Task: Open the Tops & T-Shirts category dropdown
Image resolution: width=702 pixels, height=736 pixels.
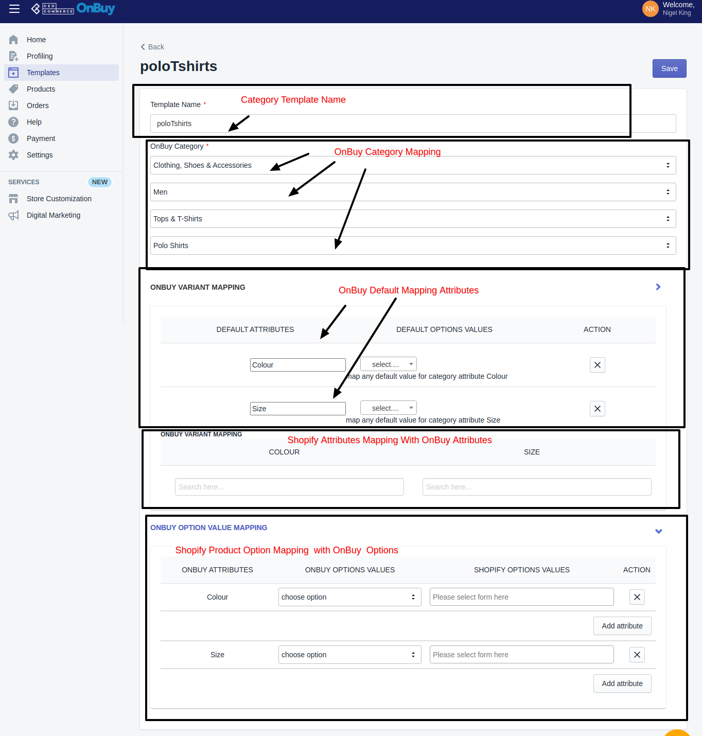Action: (413, 219)
